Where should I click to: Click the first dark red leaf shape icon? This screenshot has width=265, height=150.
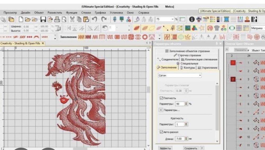coord(136,28)
